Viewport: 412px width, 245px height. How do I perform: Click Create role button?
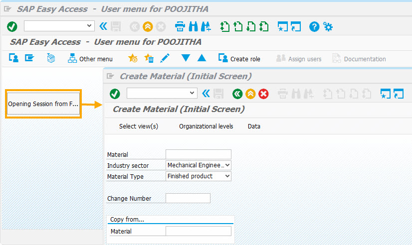click(239, 58)
